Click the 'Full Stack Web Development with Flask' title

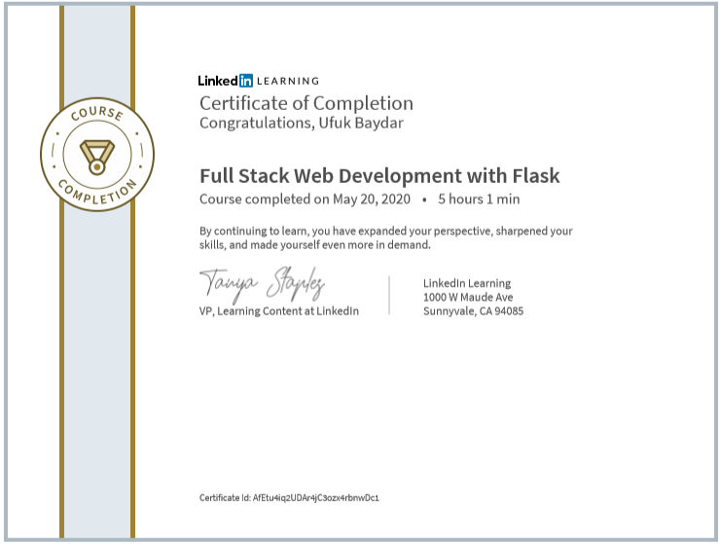(379, 176)
